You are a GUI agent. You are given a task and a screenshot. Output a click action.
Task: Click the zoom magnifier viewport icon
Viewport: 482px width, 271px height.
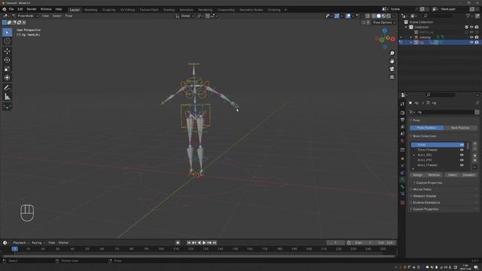coord(392,53)
